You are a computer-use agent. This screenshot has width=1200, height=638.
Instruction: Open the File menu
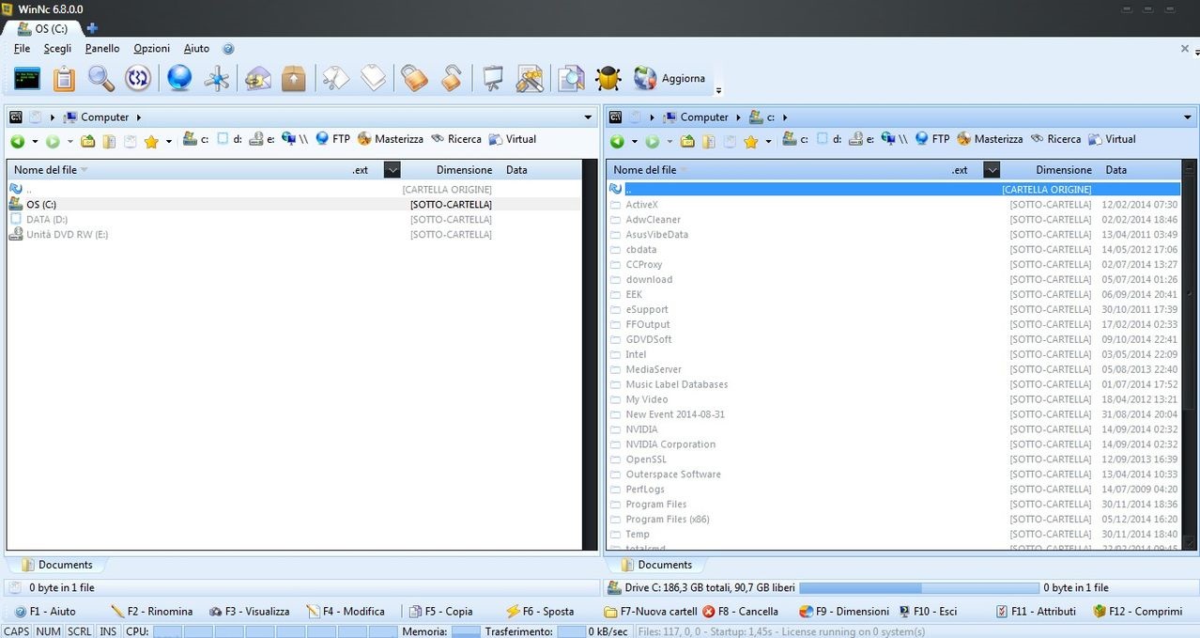[x=23, y=48]
